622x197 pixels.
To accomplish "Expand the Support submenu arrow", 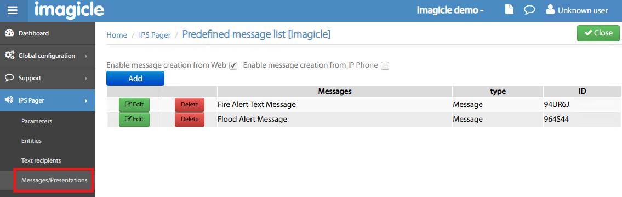I will (x=86, y=79).
